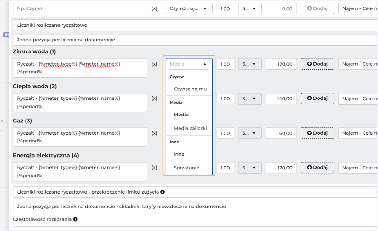Insert variable {x} for Zimna woda row

pos(154,64)
